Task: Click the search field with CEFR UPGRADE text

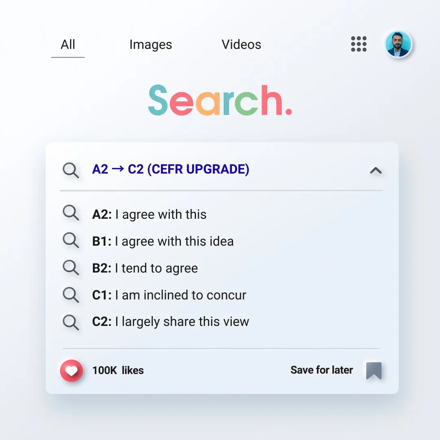Action: [x=171, y=169]
